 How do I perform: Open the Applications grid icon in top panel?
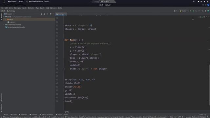[x=4, y=2]
